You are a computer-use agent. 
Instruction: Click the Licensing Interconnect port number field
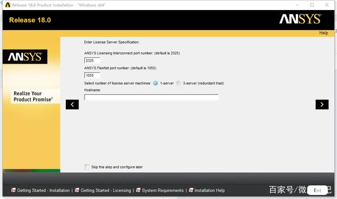(x=92, y=61)
